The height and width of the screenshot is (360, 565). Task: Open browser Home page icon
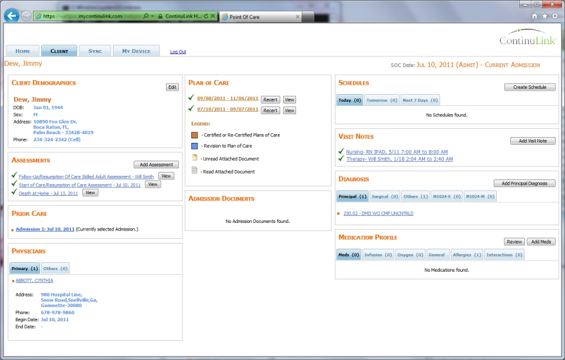535,16
